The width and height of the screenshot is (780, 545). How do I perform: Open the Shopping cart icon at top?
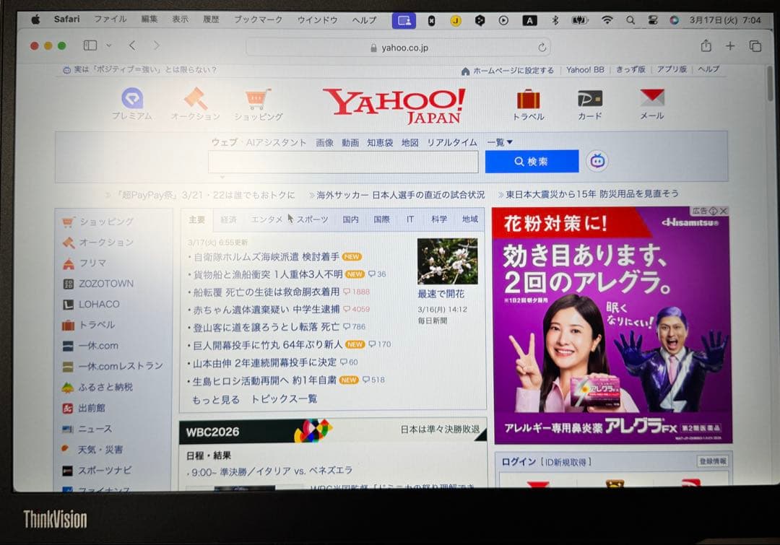pos(258,99)
